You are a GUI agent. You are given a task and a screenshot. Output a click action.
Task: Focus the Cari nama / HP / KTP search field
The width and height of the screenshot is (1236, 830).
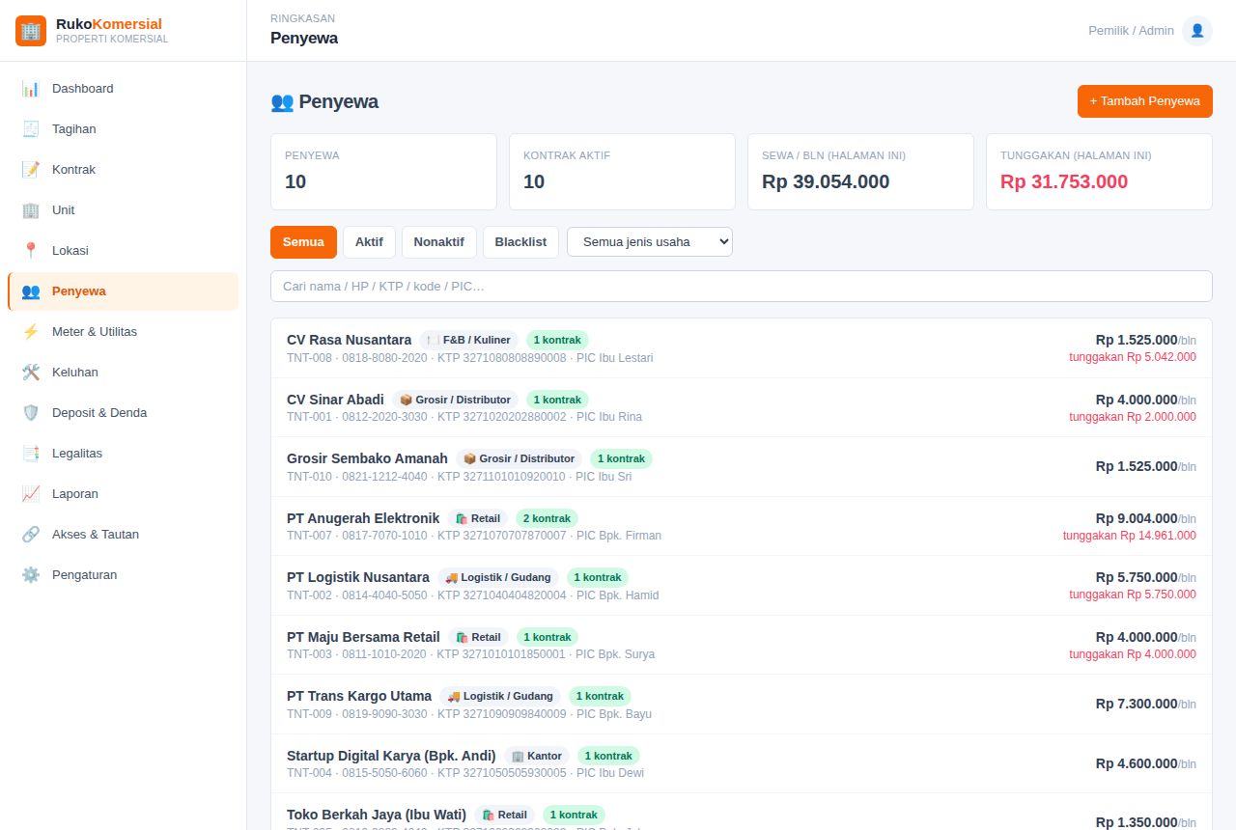pos(742,287)
